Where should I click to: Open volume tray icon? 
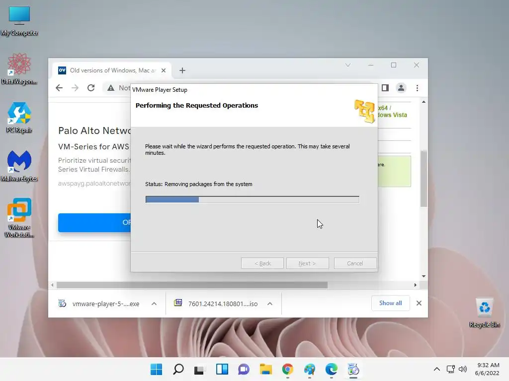click(463, 369)
